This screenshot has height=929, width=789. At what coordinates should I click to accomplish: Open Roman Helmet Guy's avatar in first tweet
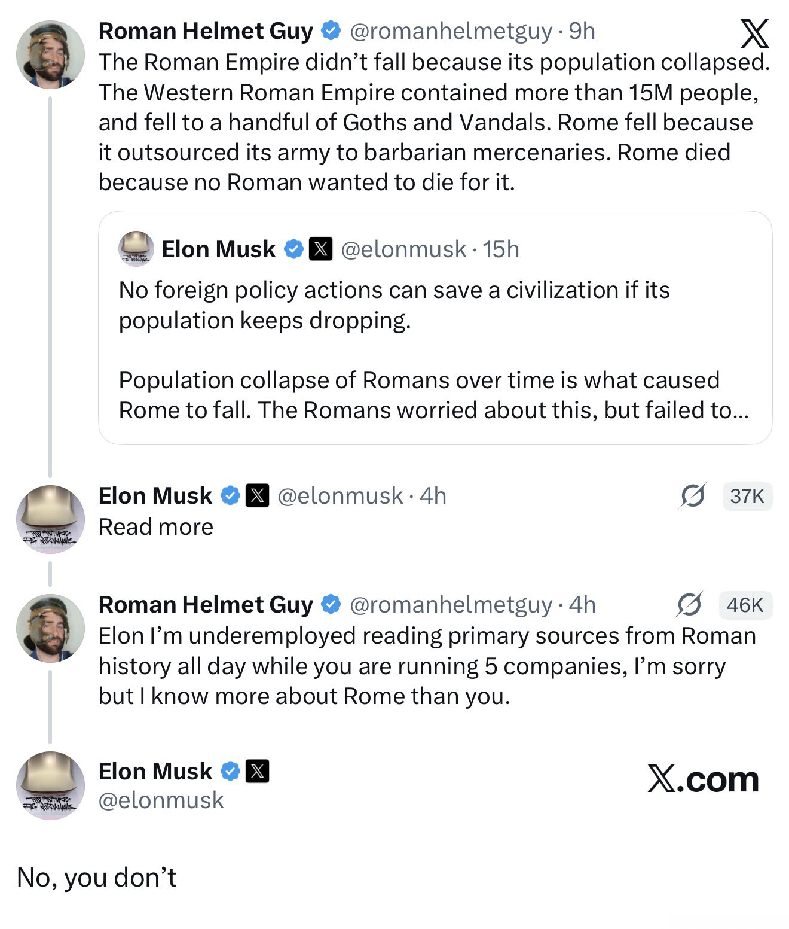coord(50,54)
